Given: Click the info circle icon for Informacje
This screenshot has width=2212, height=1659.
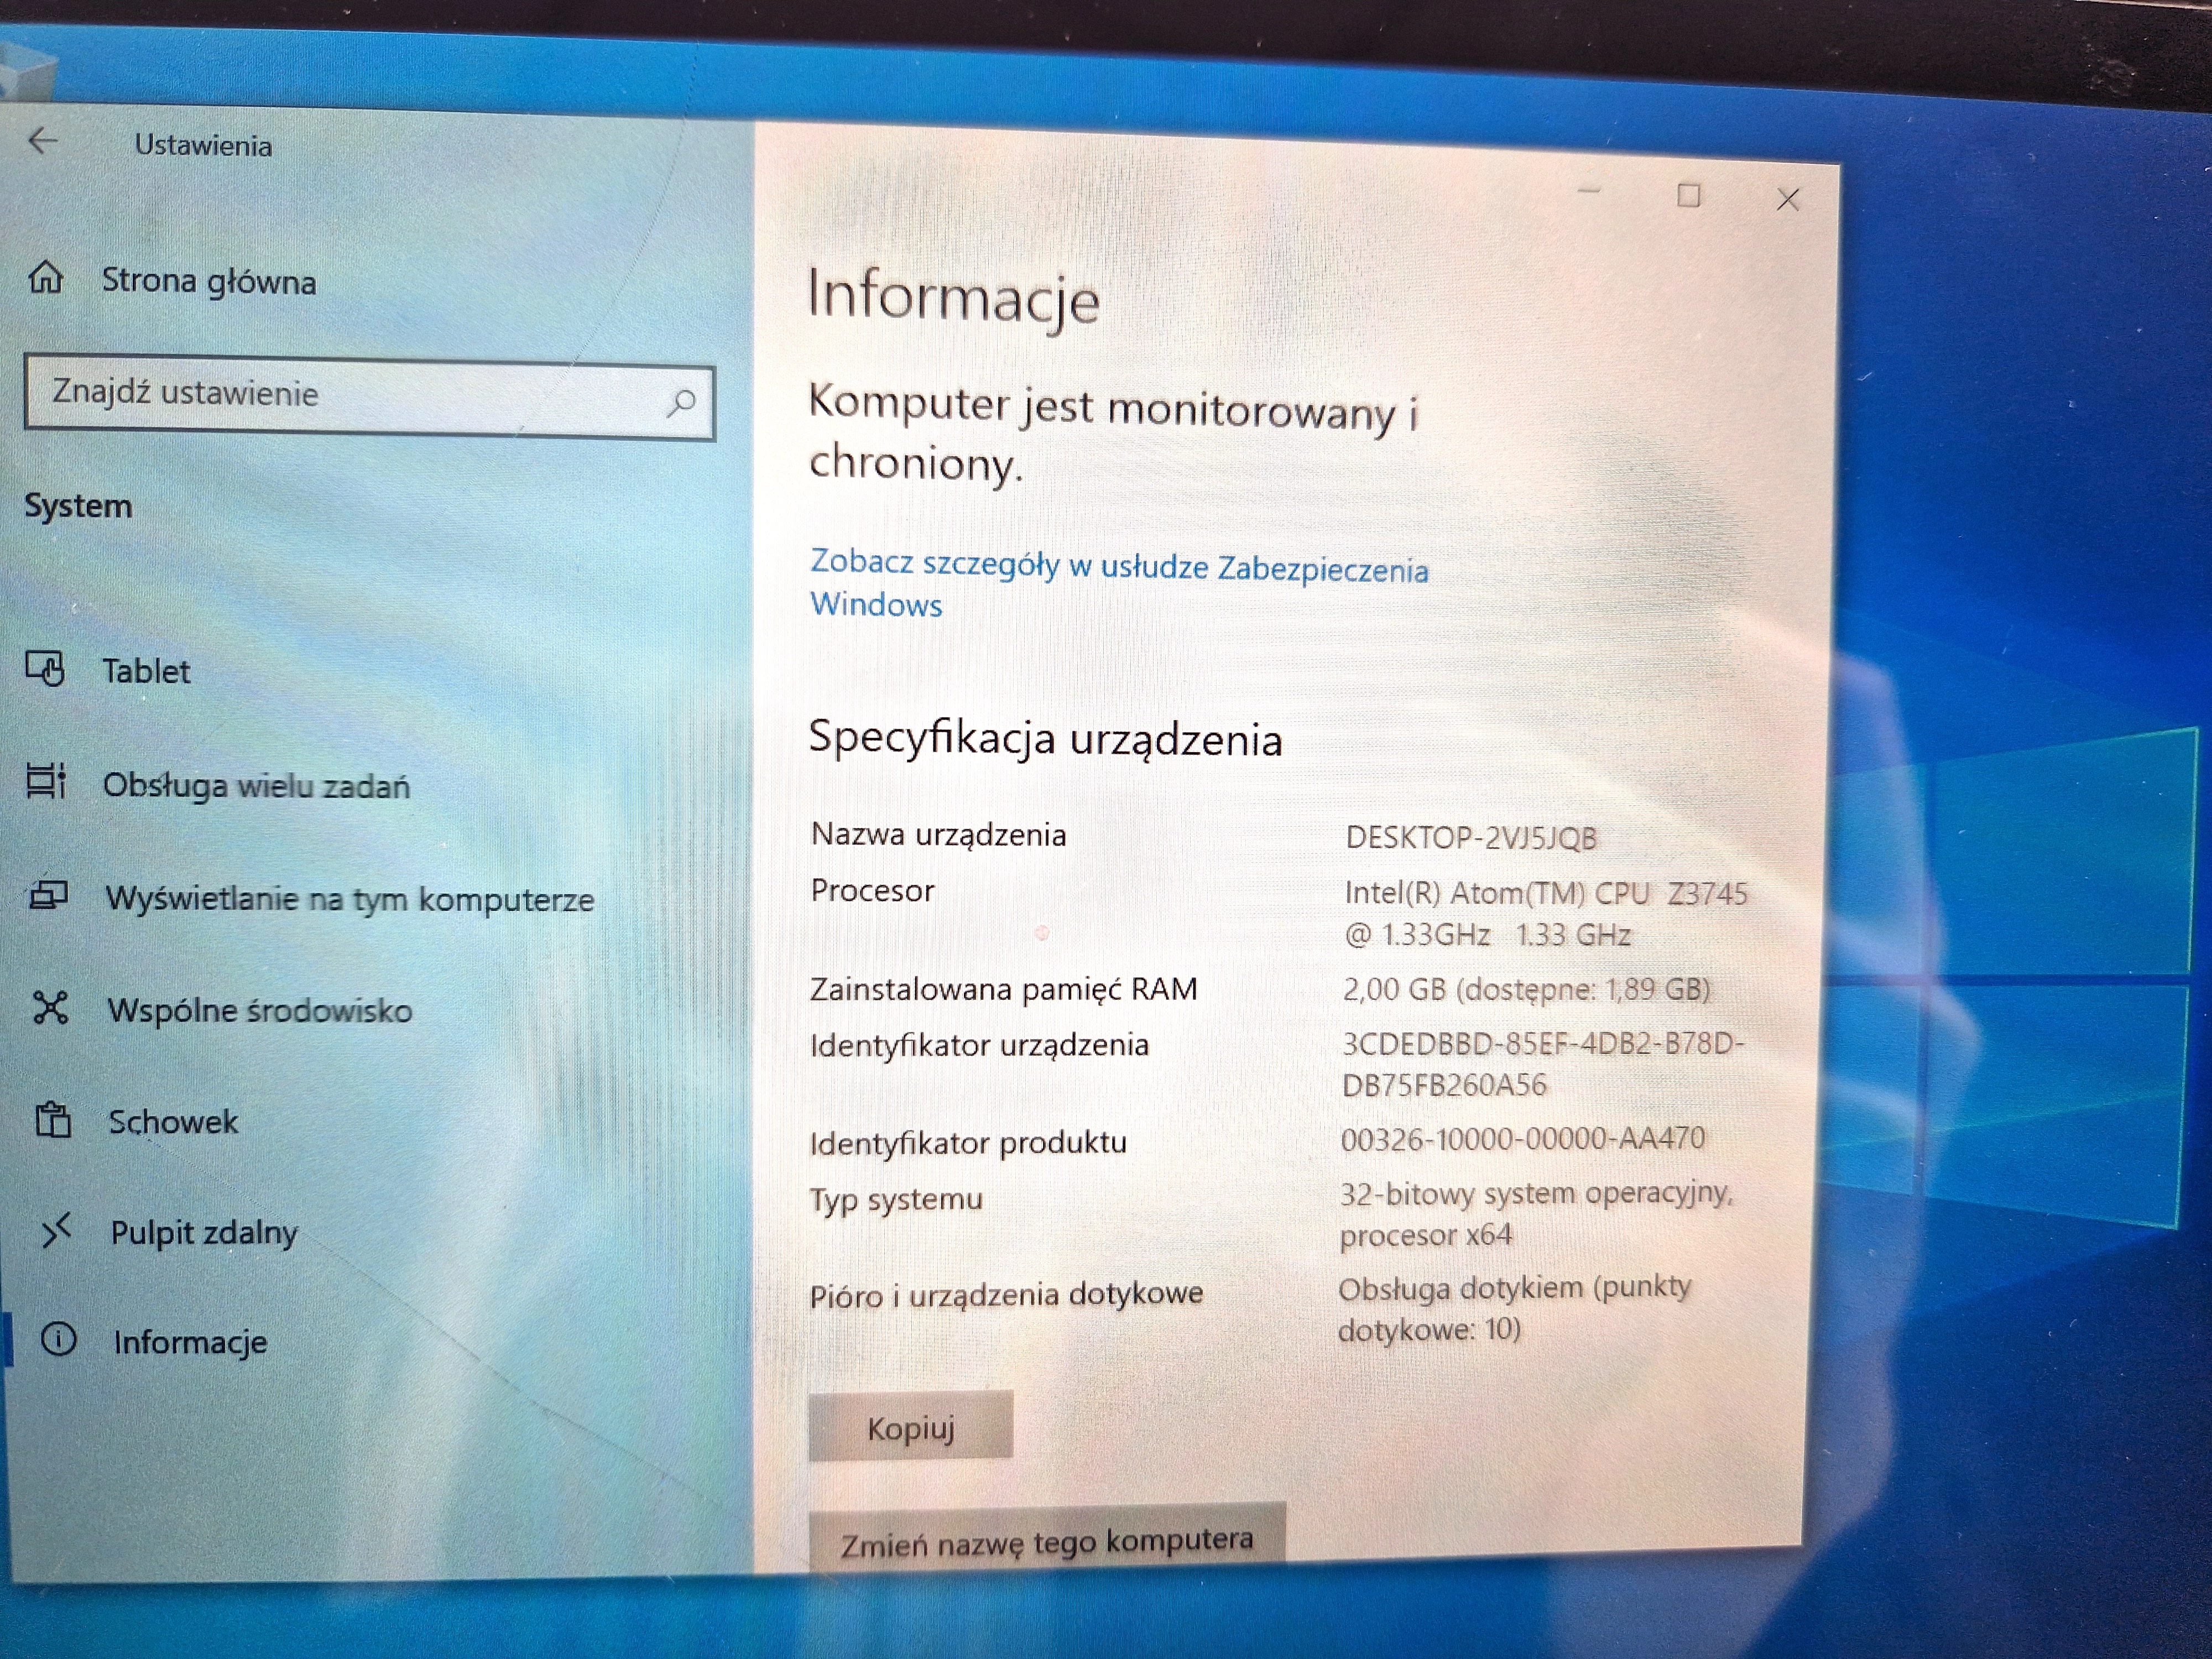Looking at the screenshot, I should (59, 1339).
